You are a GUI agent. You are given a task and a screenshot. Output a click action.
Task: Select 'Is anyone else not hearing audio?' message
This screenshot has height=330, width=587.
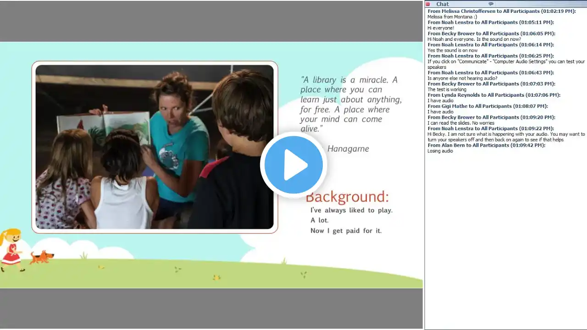tap(462, 78)
